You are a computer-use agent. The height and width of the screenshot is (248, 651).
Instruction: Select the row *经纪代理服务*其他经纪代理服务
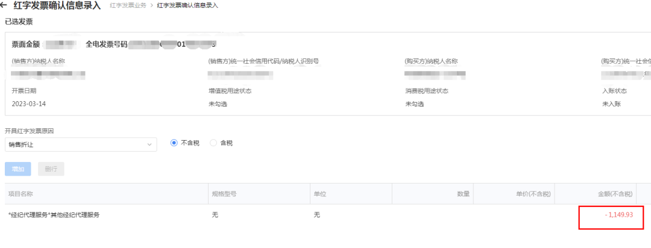(325, 215)
